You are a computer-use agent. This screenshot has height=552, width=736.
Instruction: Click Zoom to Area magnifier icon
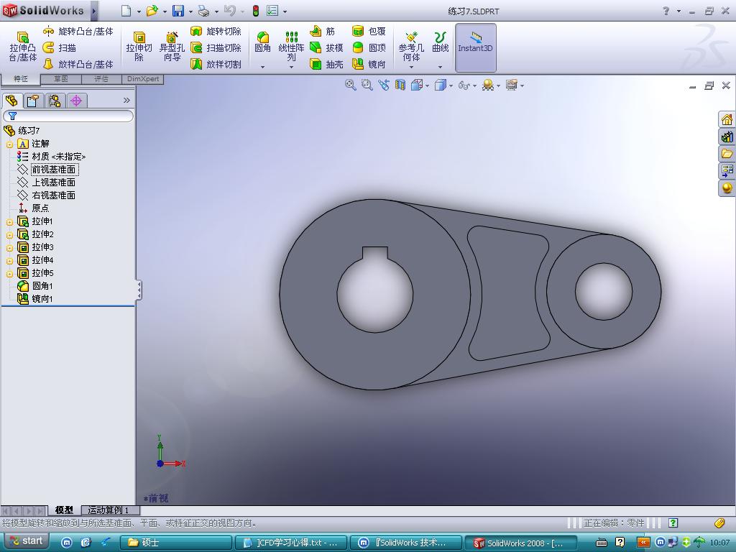coord(367,85)
